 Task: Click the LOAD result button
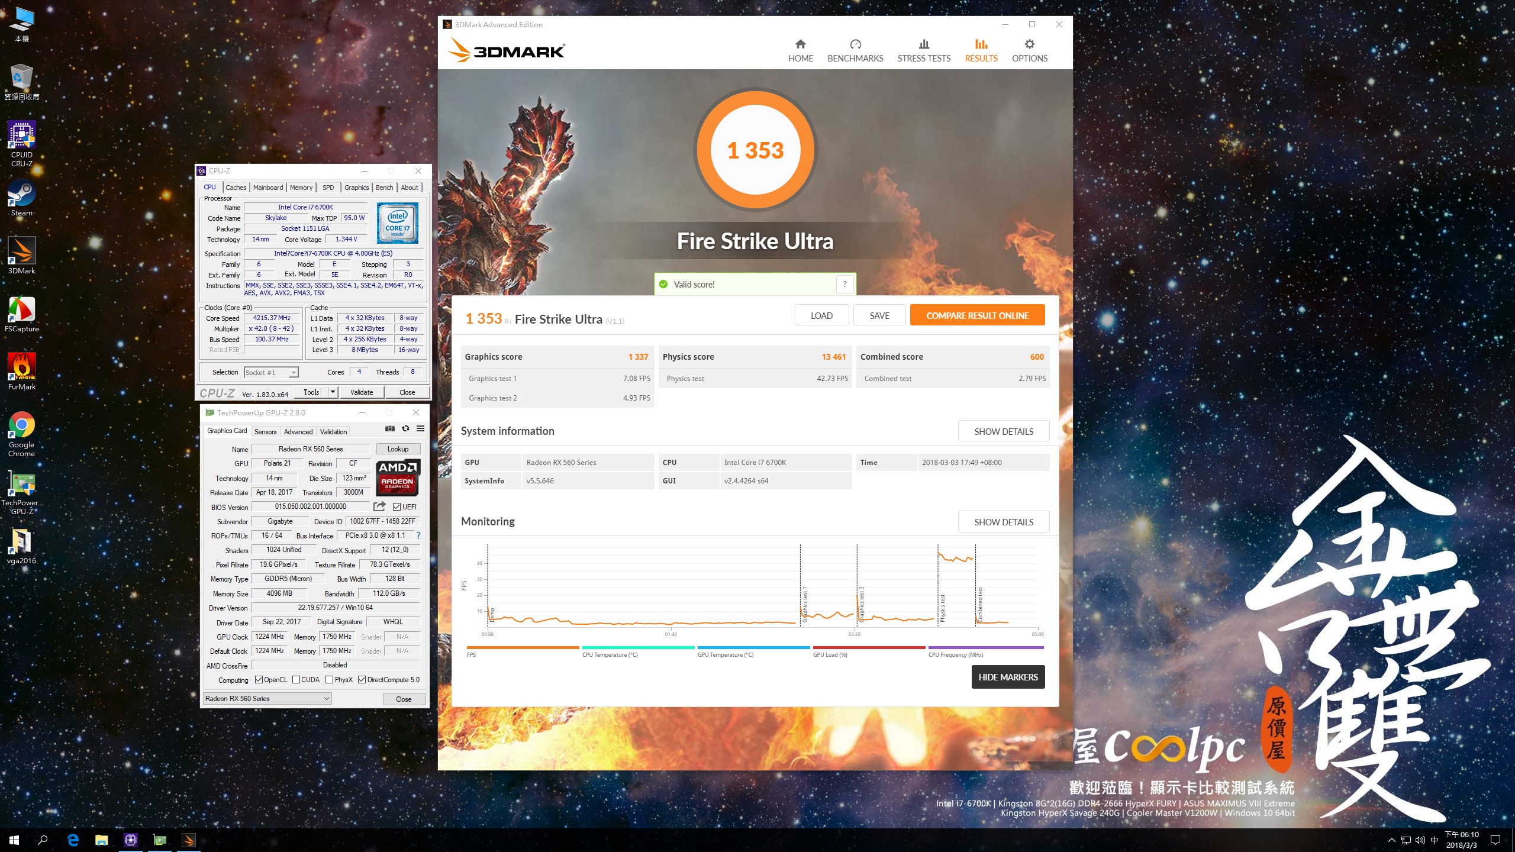[821, 315]
